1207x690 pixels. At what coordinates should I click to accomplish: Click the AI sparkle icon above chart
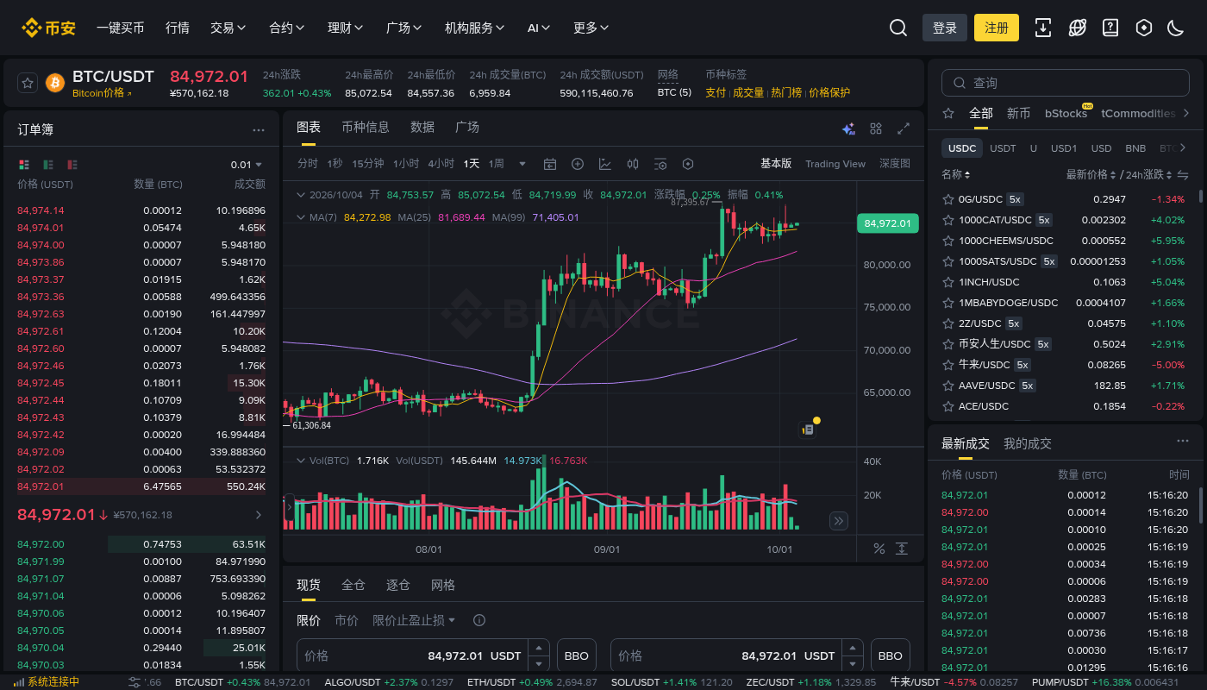848,129
